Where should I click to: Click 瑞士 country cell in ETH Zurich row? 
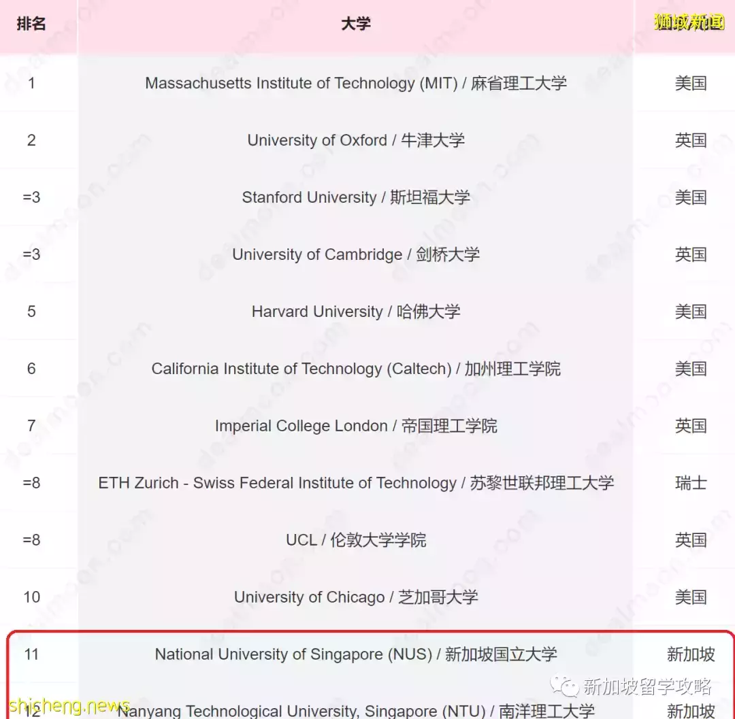pos(691,484)
